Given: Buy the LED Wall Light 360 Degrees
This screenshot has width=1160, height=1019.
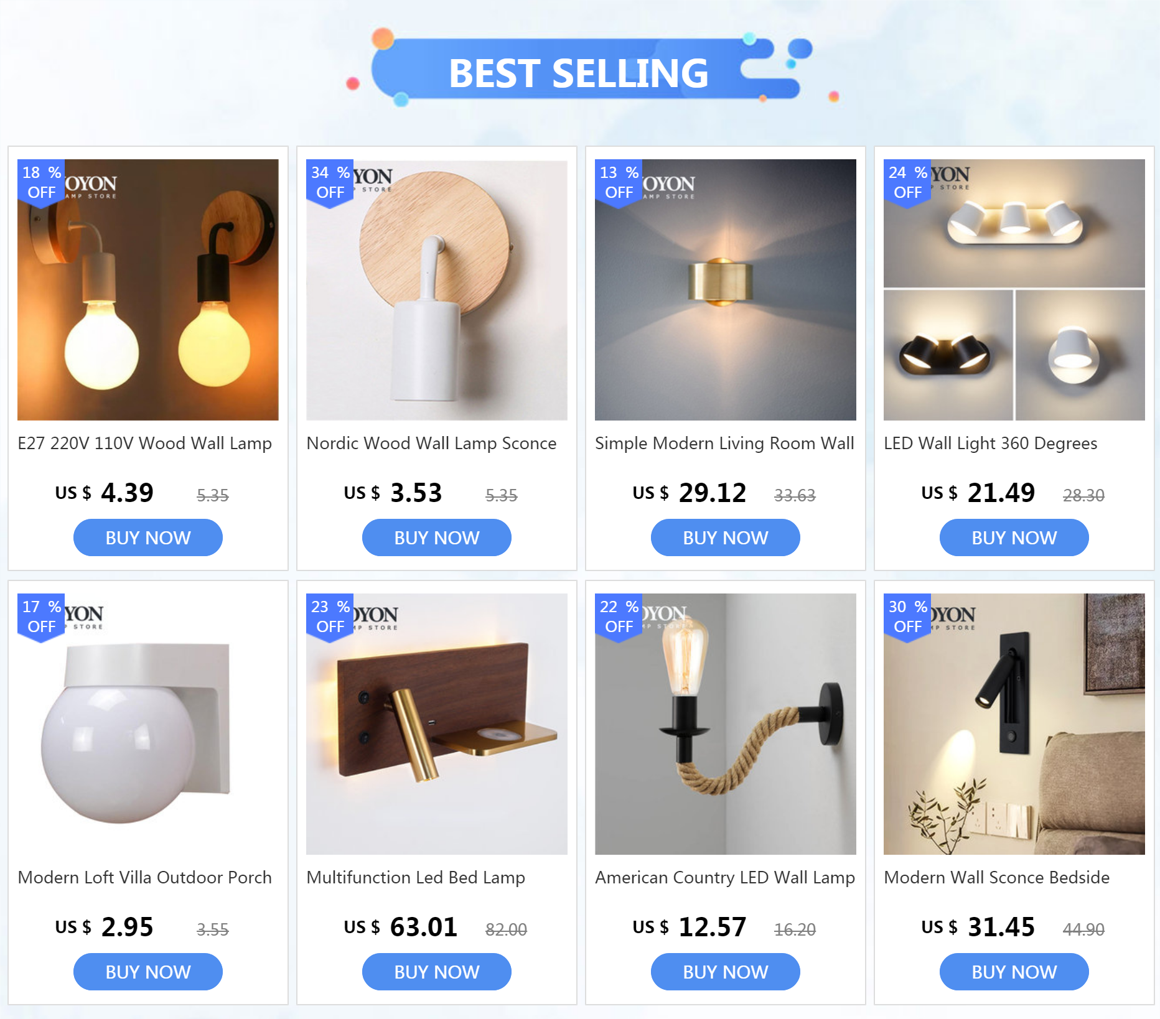Looking at the screenshot, I should pos(1014,537).
